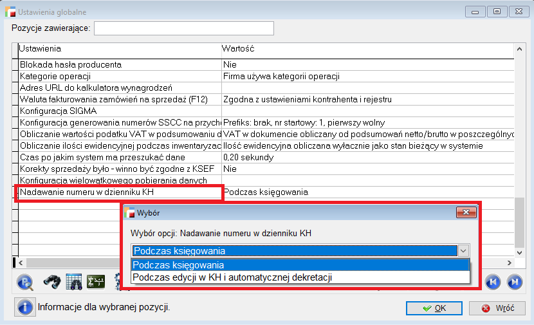Click the vertical scrollbar up arrow
The width and height of the screenshot is (534, 325).
coord(520,49)
